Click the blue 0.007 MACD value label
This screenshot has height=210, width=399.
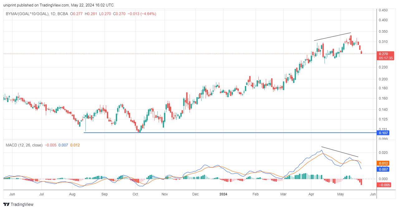click(383, 169)
